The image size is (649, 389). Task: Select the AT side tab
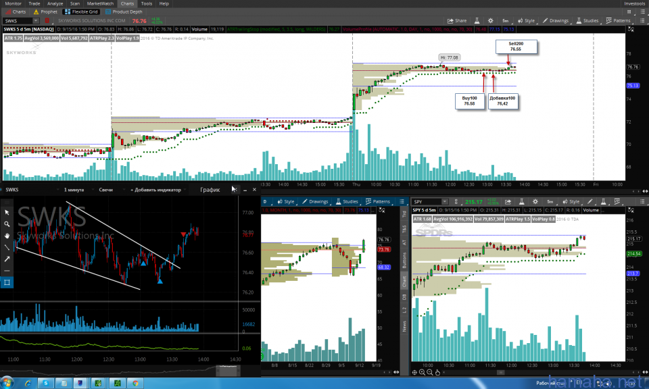tap(404, 242)
